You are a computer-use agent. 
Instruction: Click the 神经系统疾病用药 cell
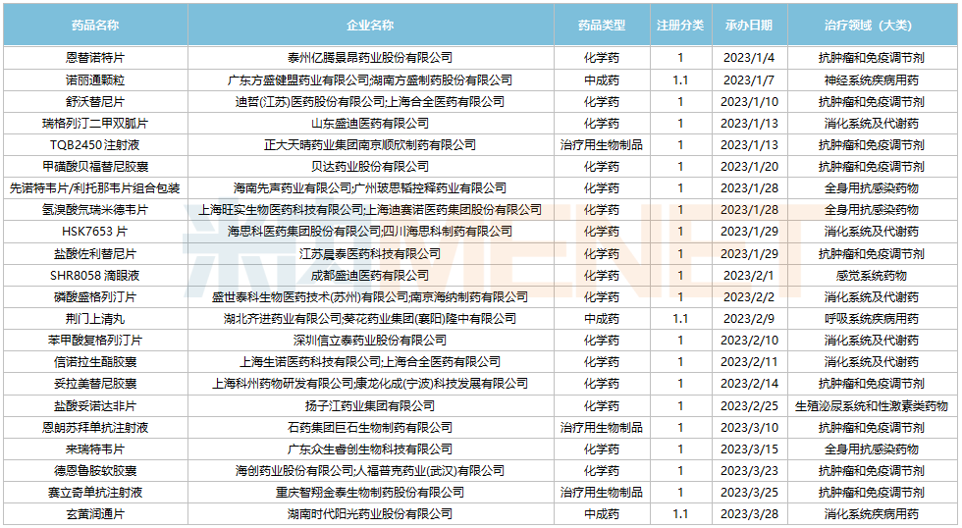click(871, 79)
